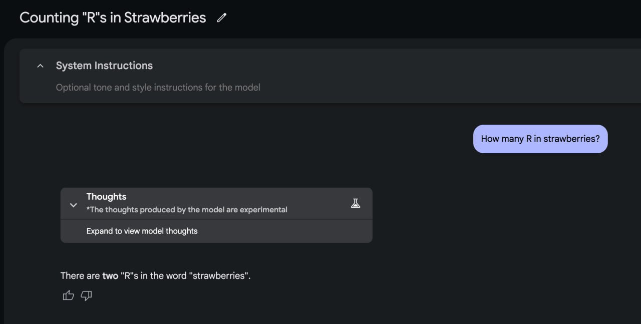Give the response a thumbs up

click(x=69, y=295)
